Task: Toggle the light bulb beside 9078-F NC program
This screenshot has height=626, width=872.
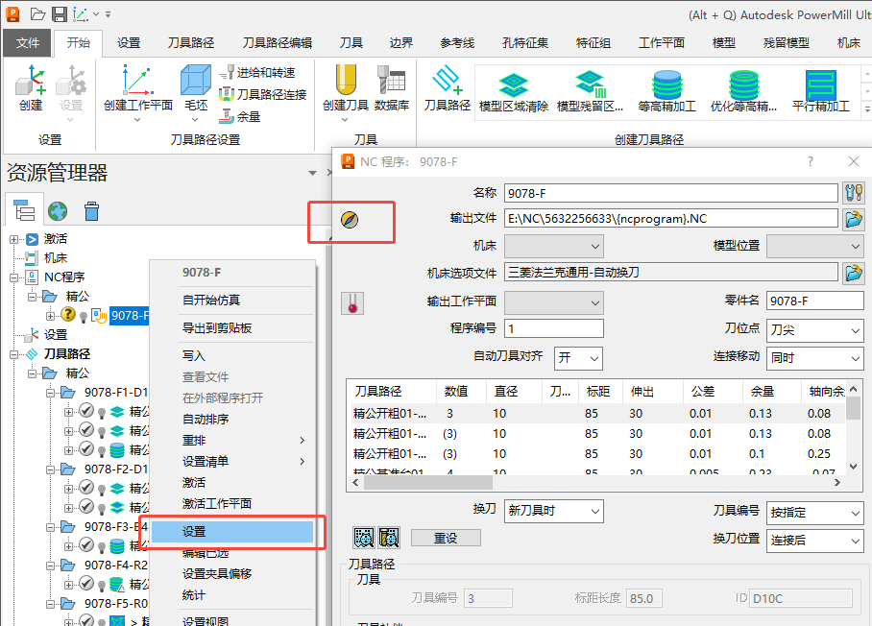Action: 84,315
